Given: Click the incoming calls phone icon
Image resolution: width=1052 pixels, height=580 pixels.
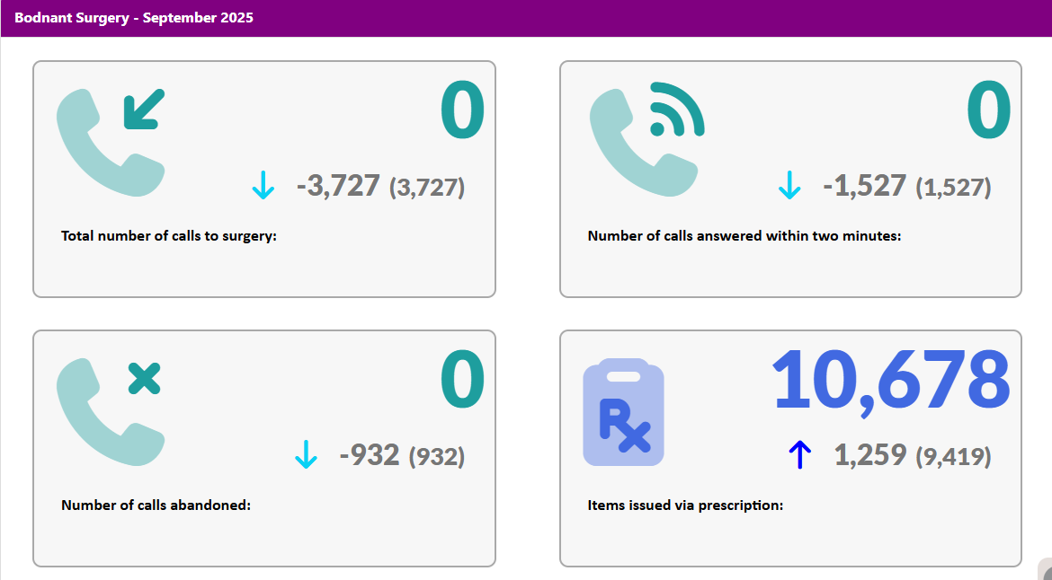Looking at the screenshot, I should 110,142.
